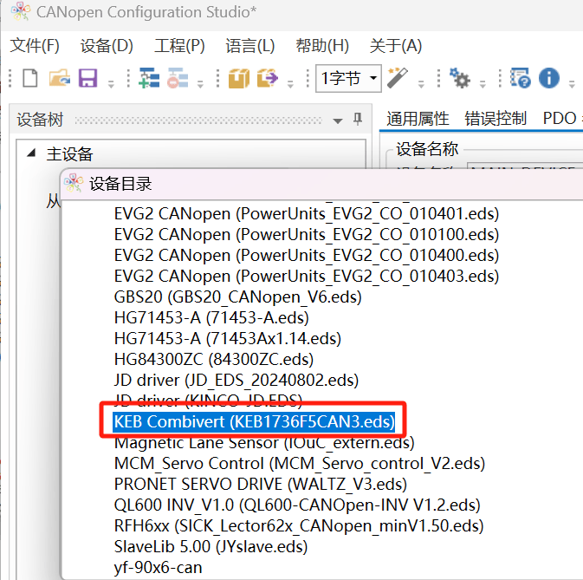Select QL600 INV_V1.0 entry
The height and width of the screenshot is (580, 583).
pos(297,505)
